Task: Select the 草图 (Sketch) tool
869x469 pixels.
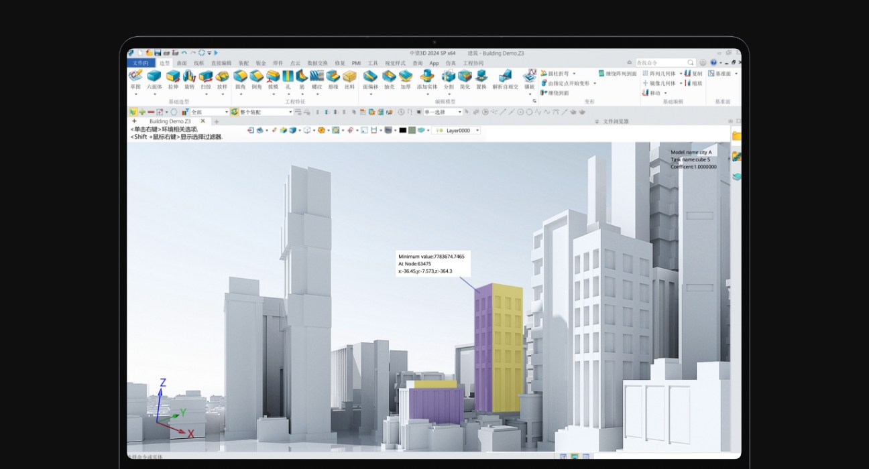Action: click(x=135, y=76)
